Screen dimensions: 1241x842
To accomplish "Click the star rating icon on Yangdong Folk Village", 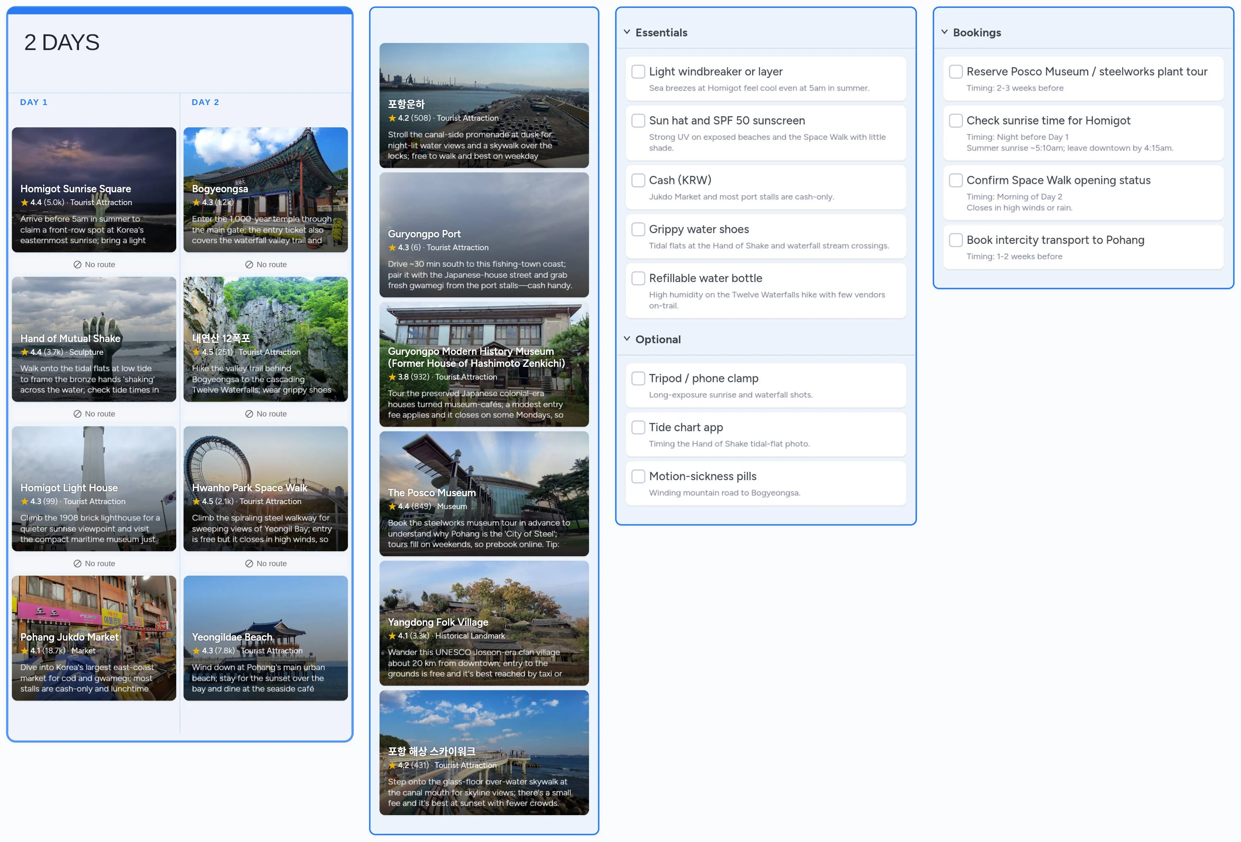I will pos(392,635).
